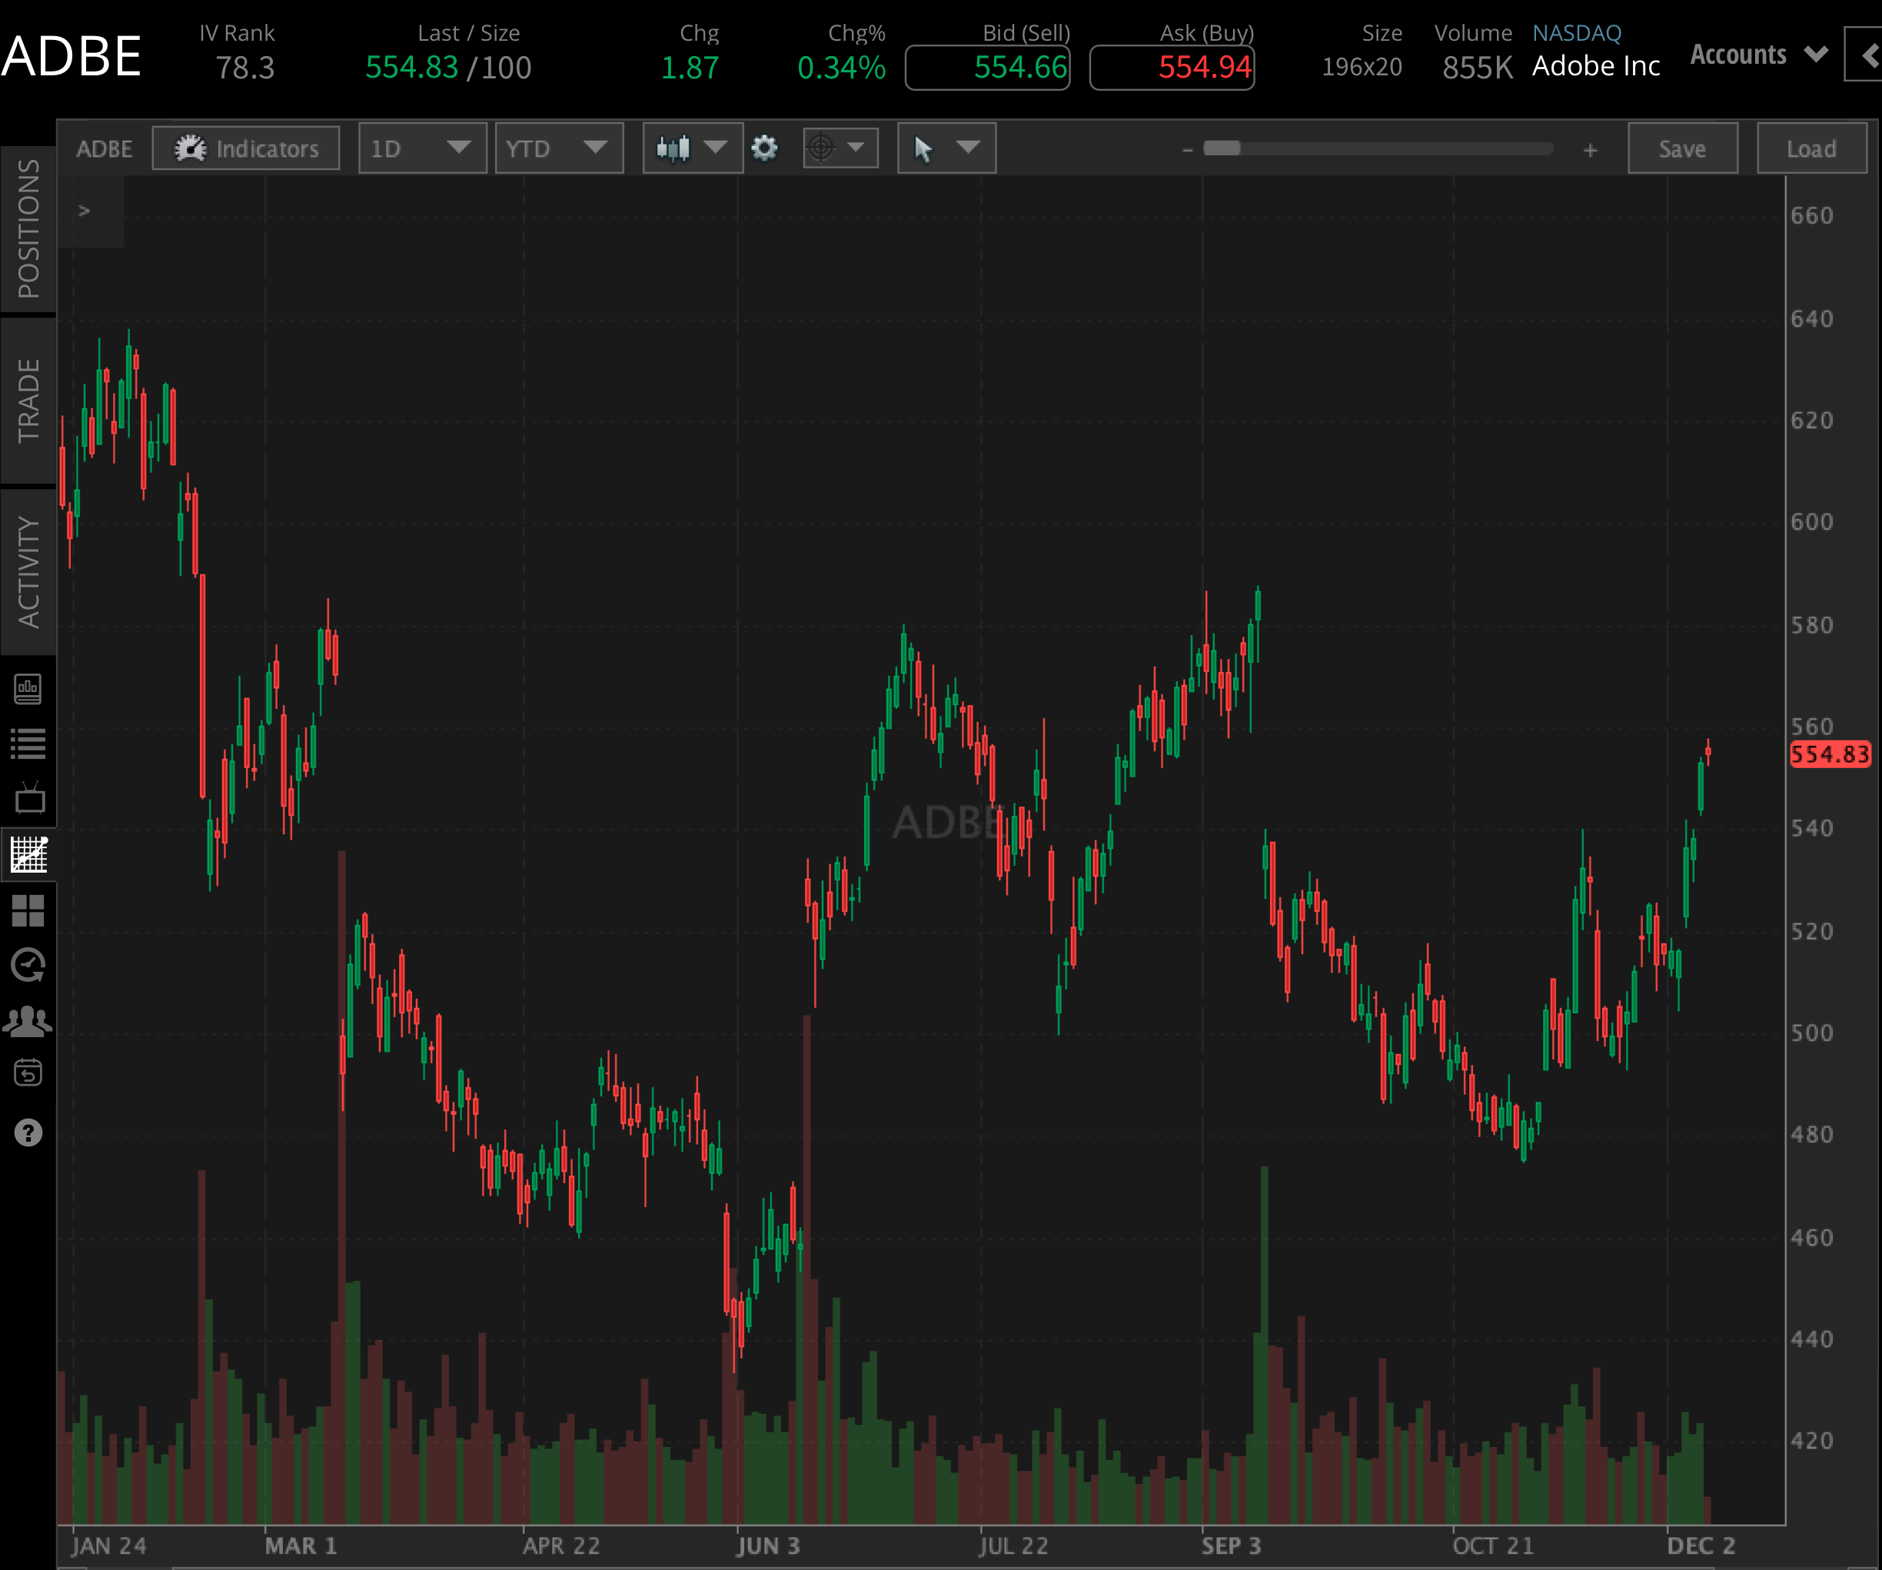Open the watchlist icon in sidebar
This screenshot has height=1570, width=1882.
click(29, 742)
